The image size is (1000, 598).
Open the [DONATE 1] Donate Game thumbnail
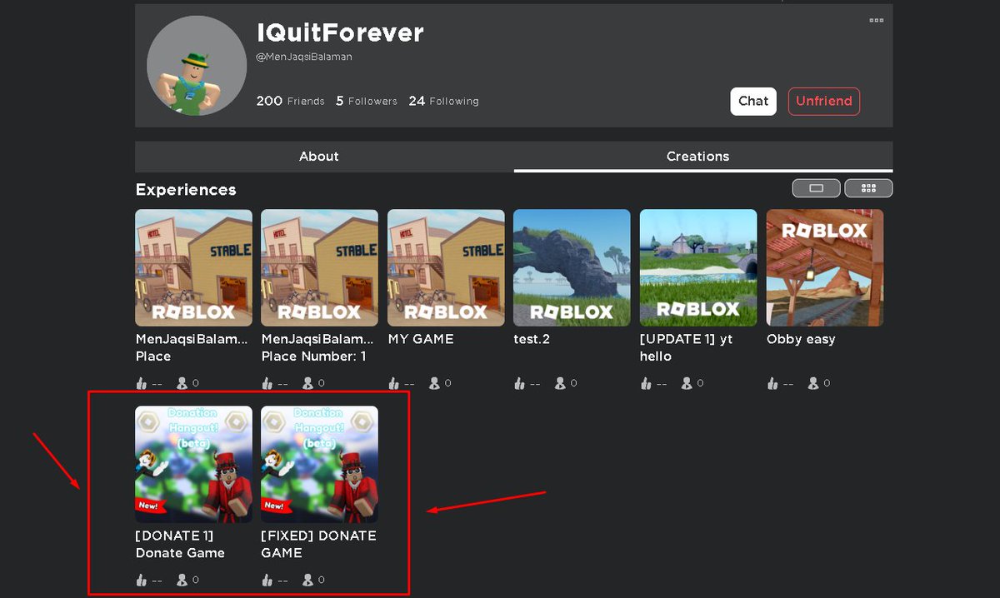click(x=193, y=464)
